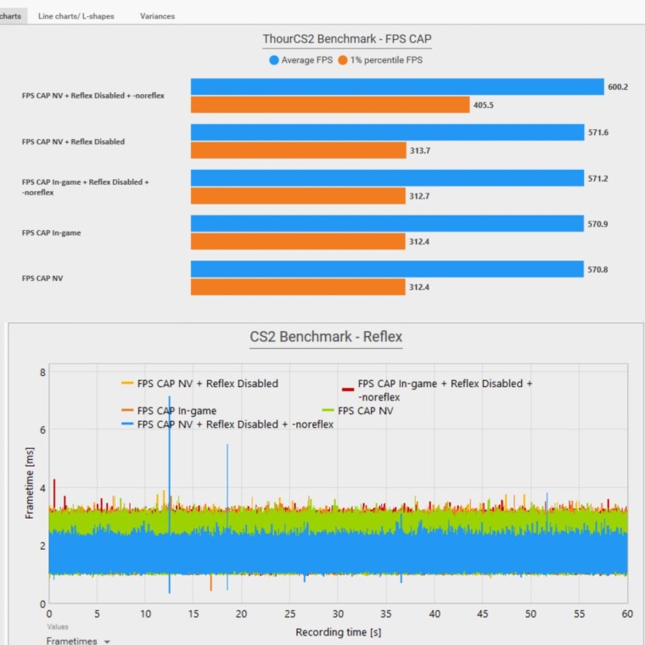Toggle the green FPS CAP NV legend entry
The width and height of the screenshot is (645, 645).
click(x=358, y=411)
